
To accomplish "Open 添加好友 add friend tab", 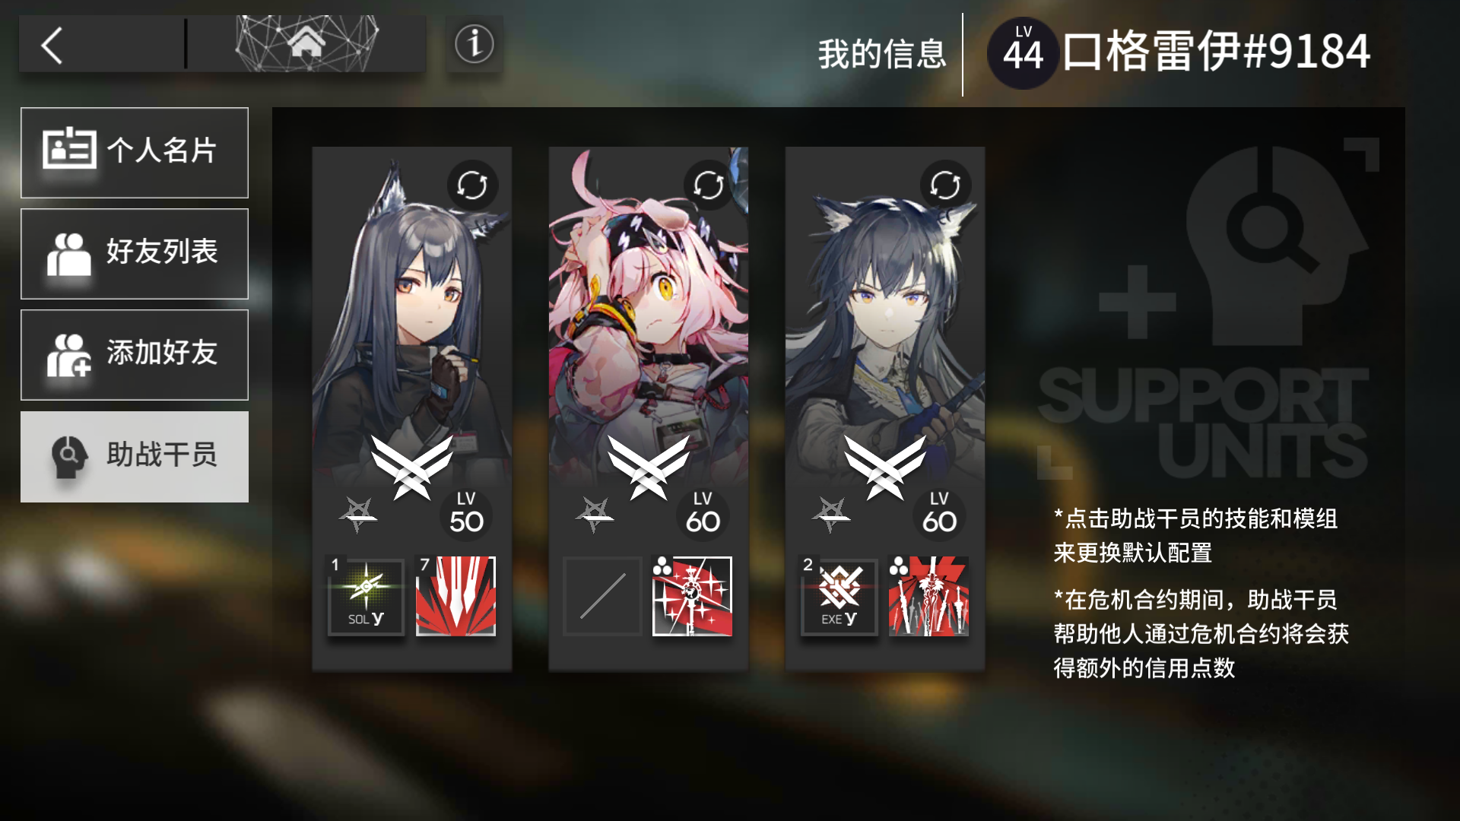I will [x=135, y=355].
